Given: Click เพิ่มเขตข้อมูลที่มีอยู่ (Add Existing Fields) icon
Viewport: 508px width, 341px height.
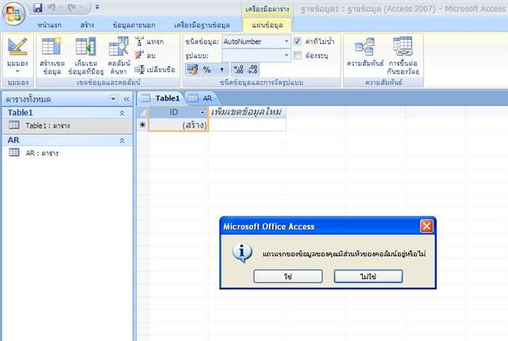Looking at the screenshot, I should pyautogui.click(x=85, y=55).
